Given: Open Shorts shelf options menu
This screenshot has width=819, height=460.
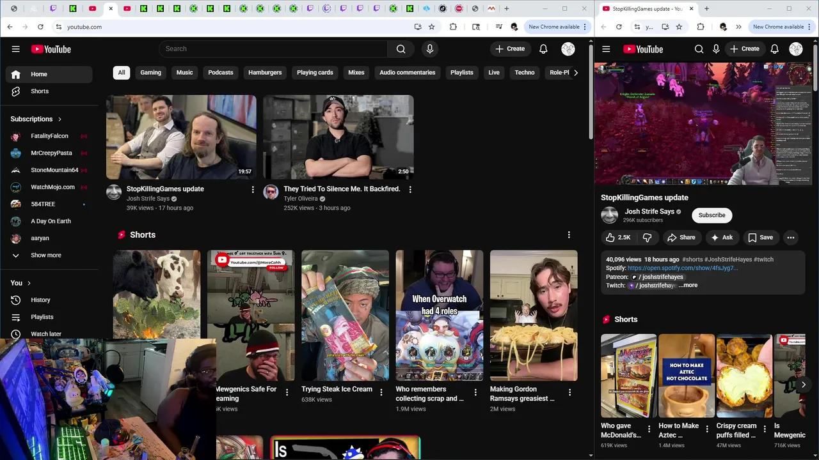Looking at the screenshot, I should [569, 234].
